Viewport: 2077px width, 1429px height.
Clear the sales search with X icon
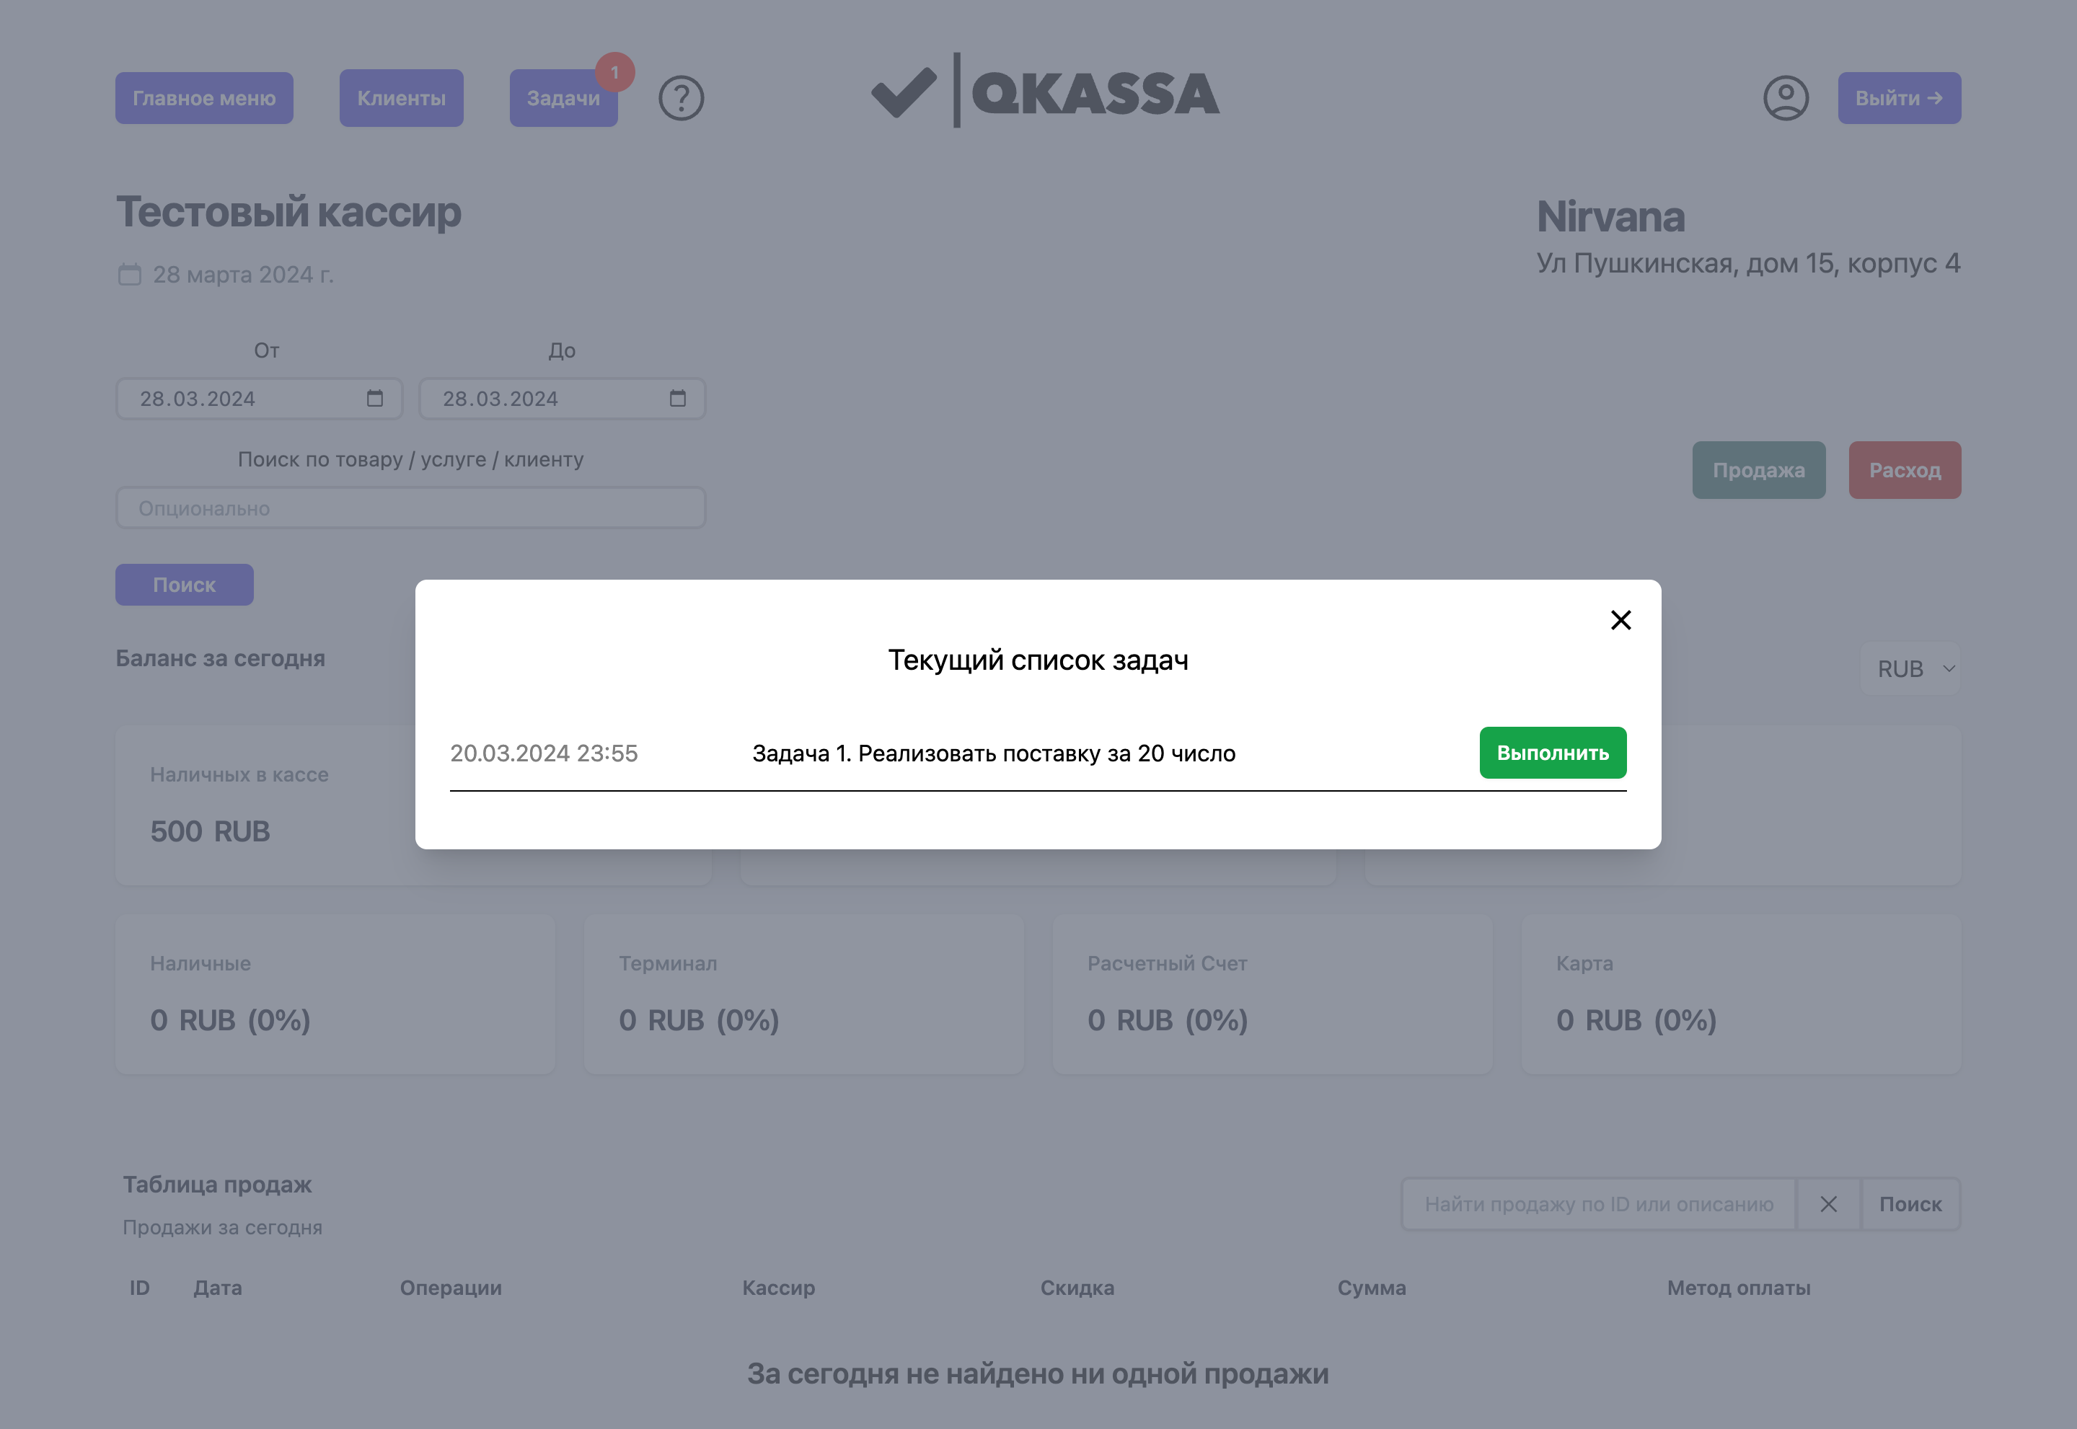pyautogui.click(x=1828, y=1204)
